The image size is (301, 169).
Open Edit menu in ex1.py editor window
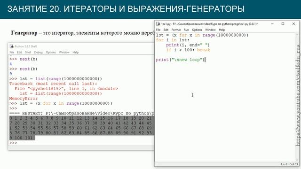166,30
